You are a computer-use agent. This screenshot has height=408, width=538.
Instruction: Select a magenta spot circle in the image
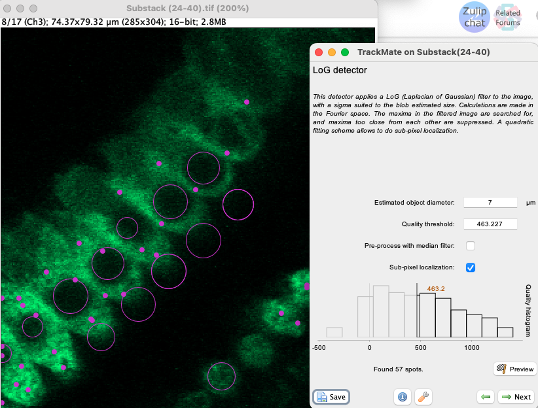pyautogui.click(x=204, y=168)
